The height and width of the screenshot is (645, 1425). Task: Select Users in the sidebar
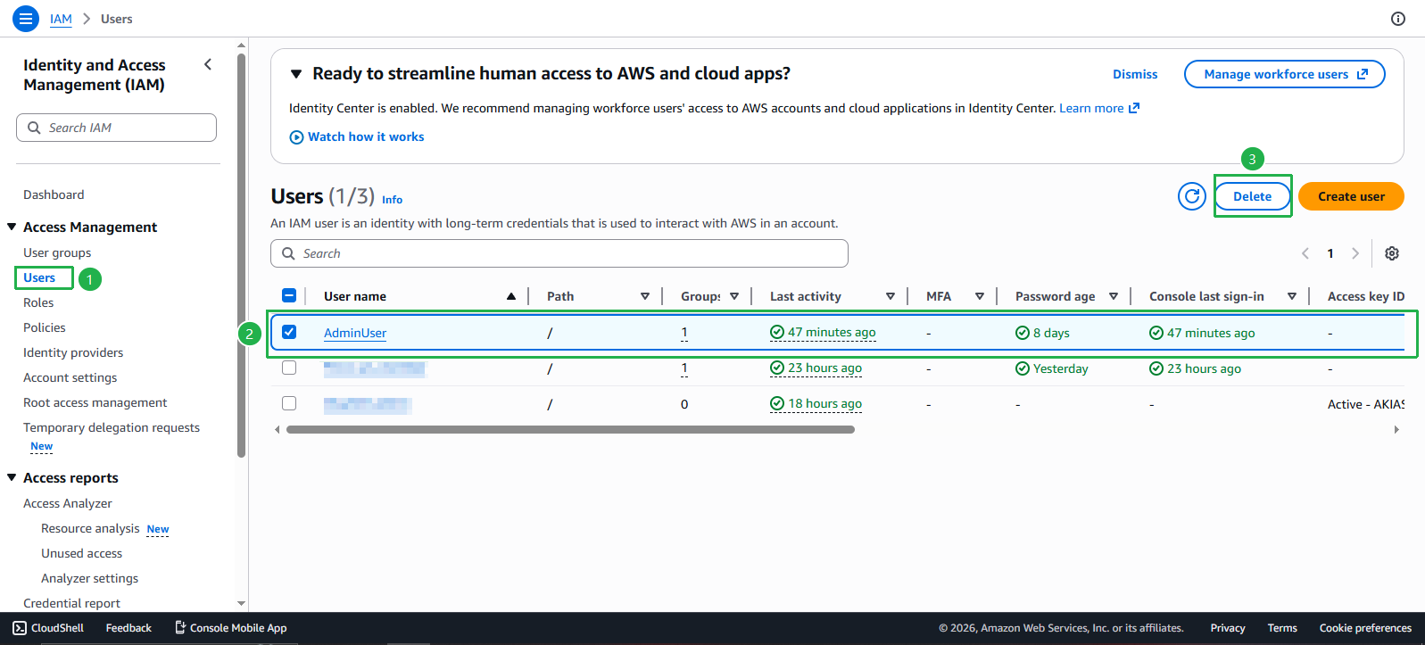point(39,277)
